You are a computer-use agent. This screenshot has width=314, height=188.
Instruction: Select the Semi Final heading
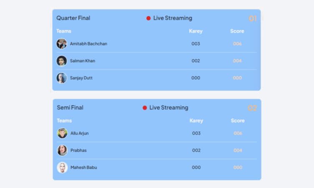(x=70, y=108)
